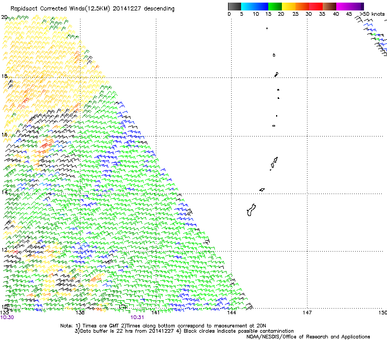Screen dimensions: 387x340
Task: Click the 'Data buffer is 22 hrs' note line
Action: click(x=184, y=331)
